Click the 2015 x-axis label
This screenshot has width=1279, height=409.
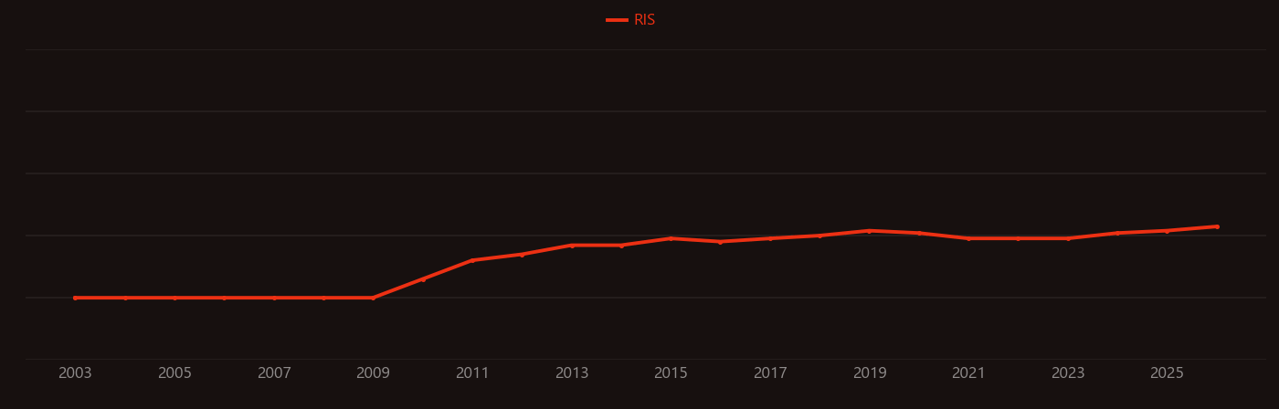click(671, 373)
